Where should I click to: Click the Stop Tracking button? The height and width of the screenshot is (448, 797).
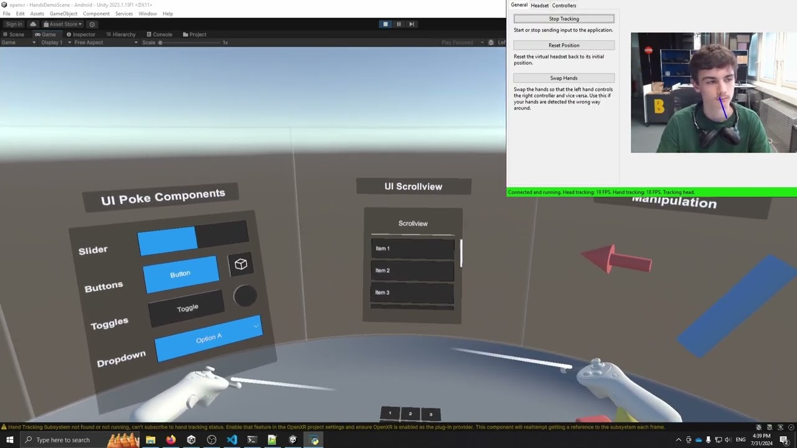point(564,19)
